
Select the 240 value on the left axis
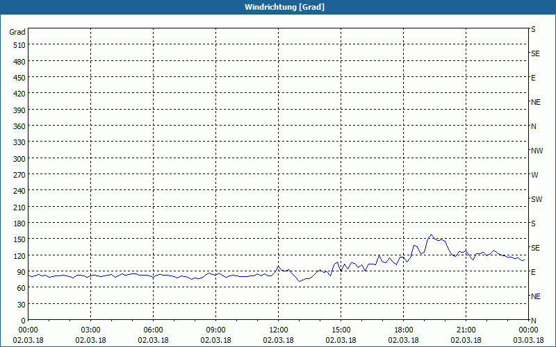(x=19, y=191)
